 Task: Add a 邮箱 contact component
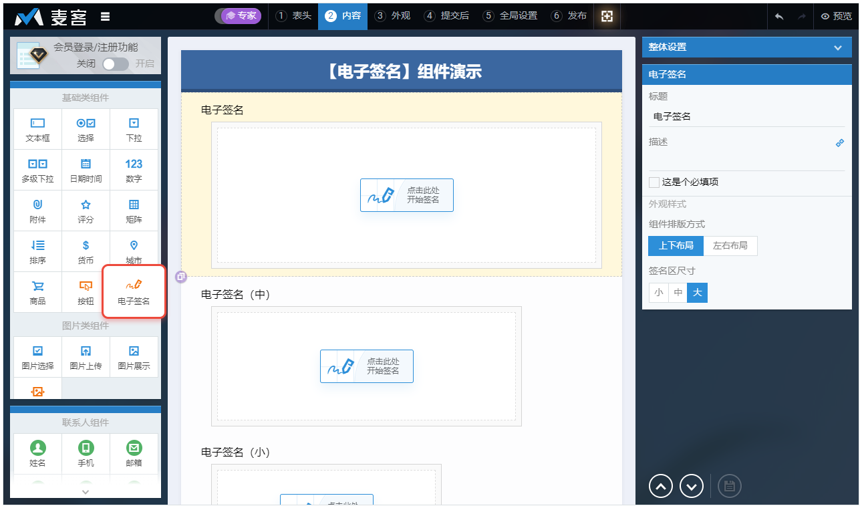[x=134, y=454]
